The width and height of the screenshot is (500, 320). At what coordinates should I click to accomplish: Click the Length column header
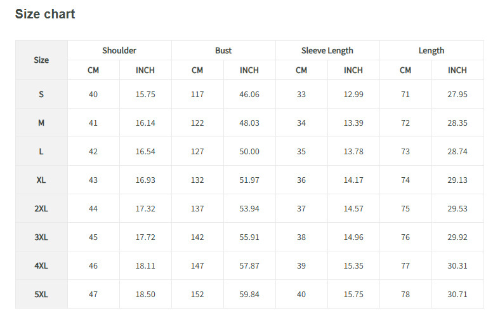[x=431, y=51]
